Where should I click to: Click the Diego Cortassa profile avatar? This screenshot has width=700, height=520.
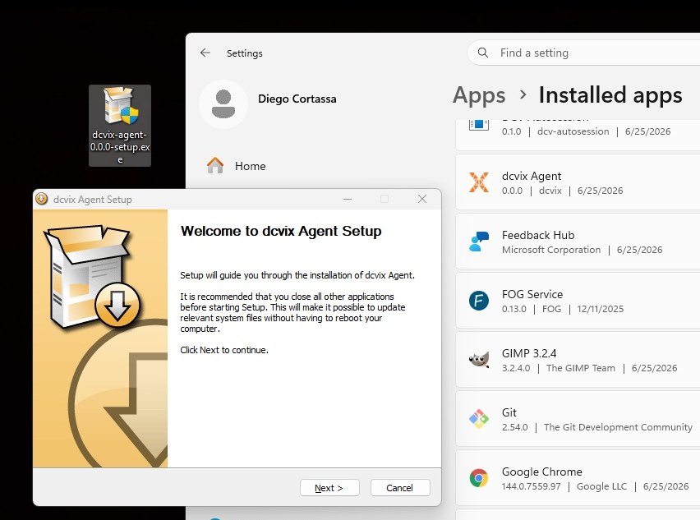223,104
